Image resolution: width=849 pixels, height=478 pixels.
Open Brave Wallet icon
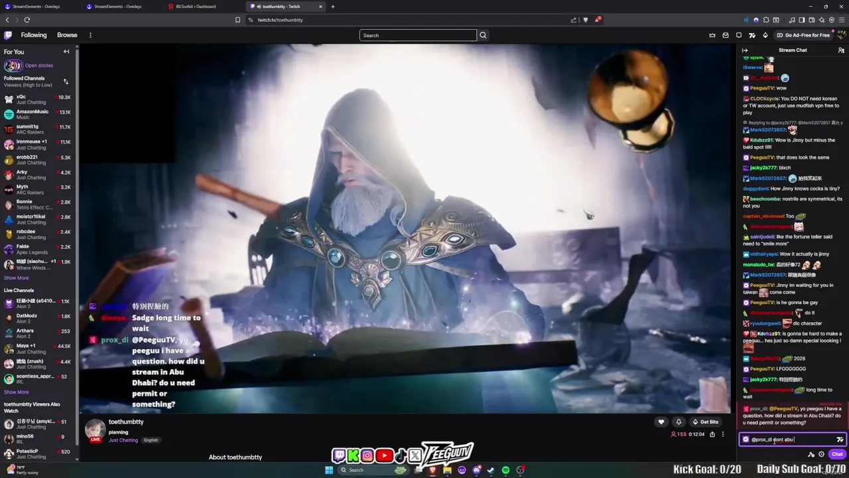pos(812,20)
